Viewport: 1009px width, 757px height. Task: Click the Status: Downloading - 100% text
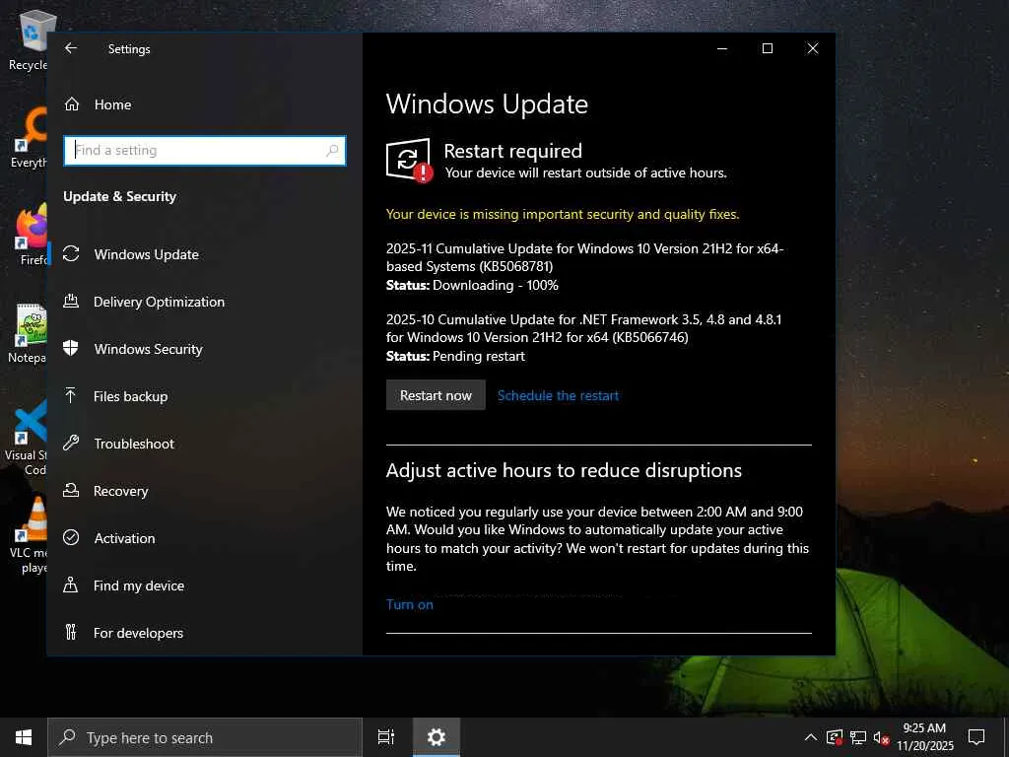click(x=472, y=285)
